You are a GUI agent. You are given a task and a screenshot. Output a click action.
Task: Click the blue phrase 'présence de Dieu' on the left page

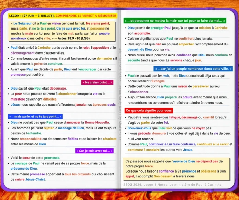[24, 169]
